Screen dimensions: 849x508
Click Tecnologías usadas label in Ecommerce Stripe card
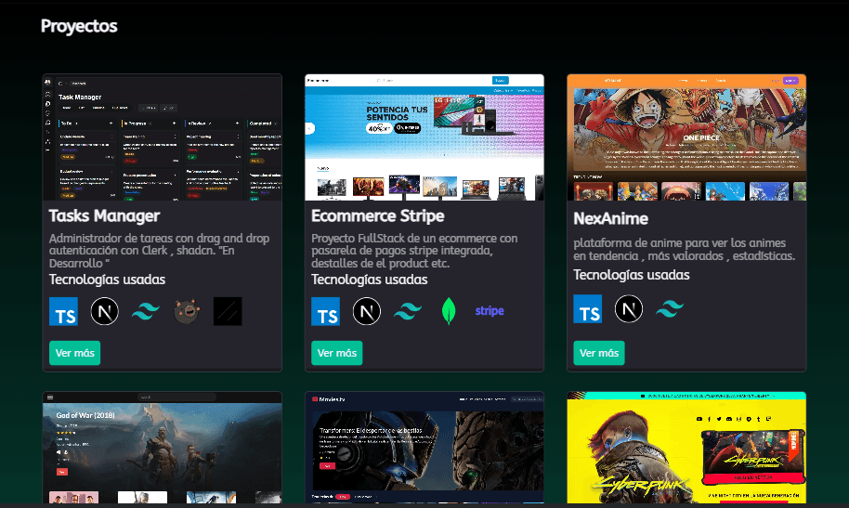(x=370, y=280)
